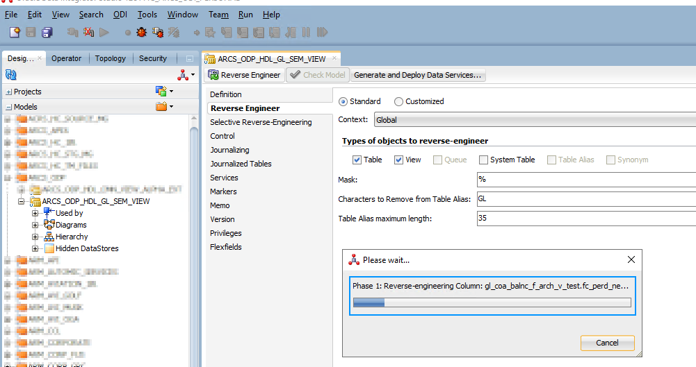This screenshot has height=367, width=696.
Task: Click the Disconnect icon with red X
Action: click(x=89, y=32)
